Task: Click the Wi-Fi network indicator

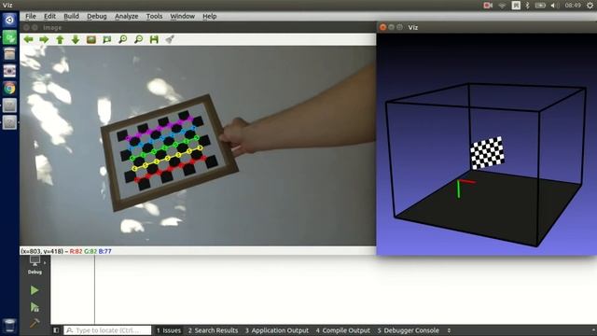Action: [x=502, y=6]
